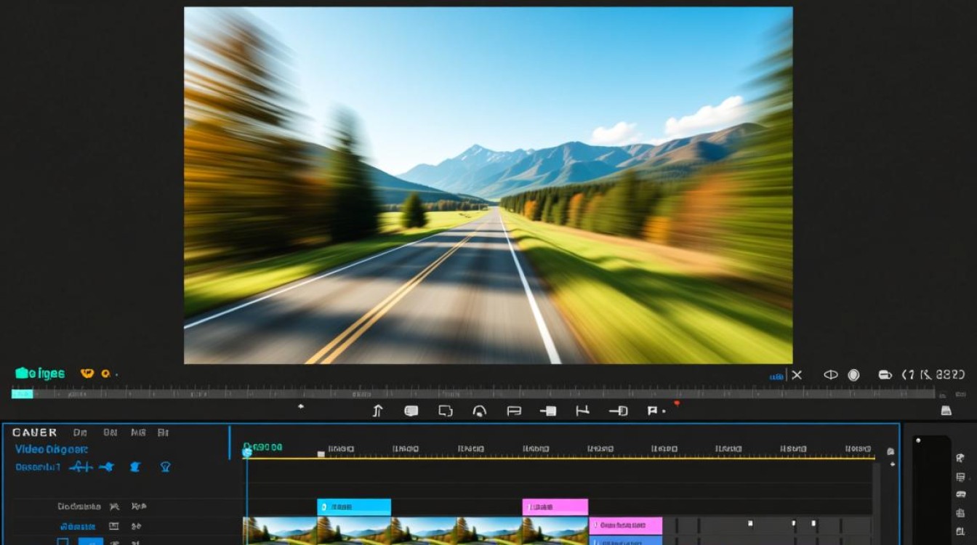Click the orange badge icon beside the teal label

pos(87,374)
